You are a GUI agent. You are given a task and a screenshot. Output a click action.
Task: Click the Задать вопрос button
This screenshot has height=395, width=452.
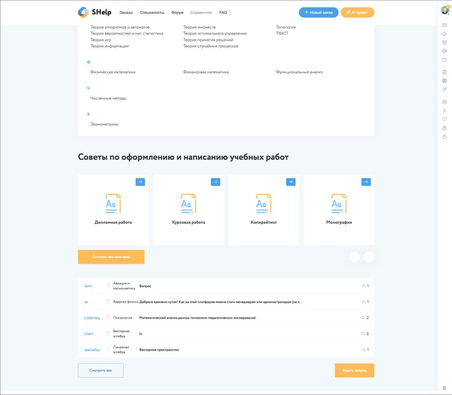[354, 370]
